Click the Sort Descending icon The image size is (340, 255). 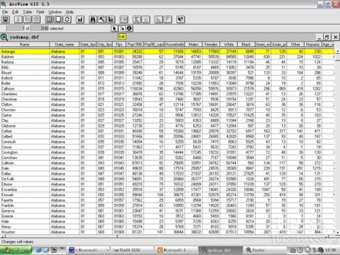[167, 20]
